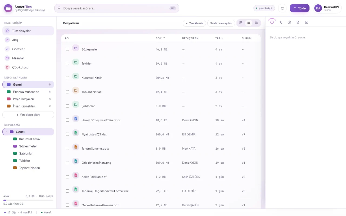Check the Teklifler row checkbox
Image resolution: width=346 pixels, height=216 pixels.
coord(67,63)
